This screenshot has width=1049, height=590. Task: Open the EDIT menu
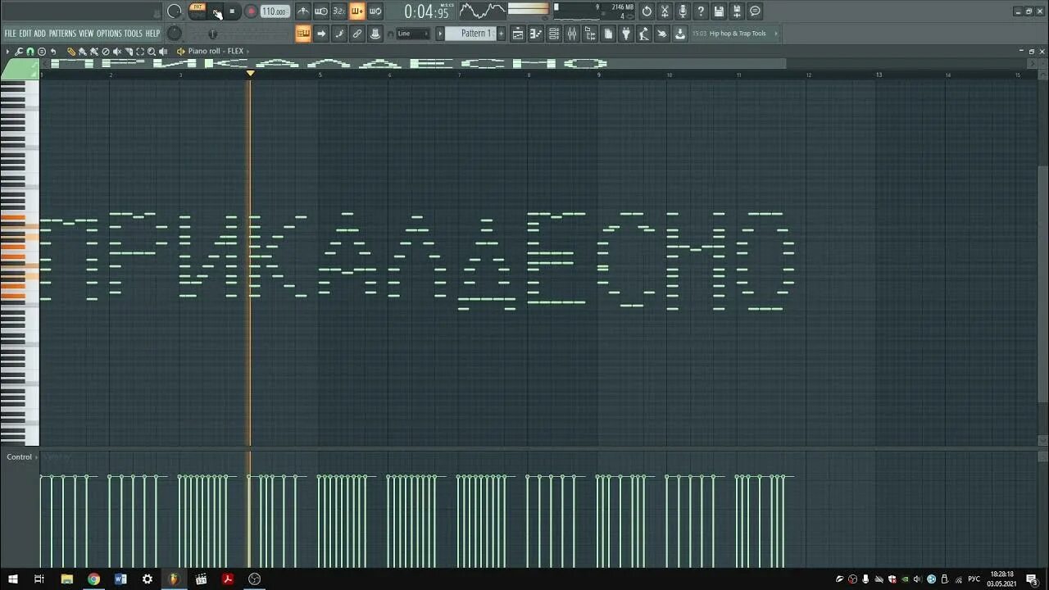(x=25, y=34)
